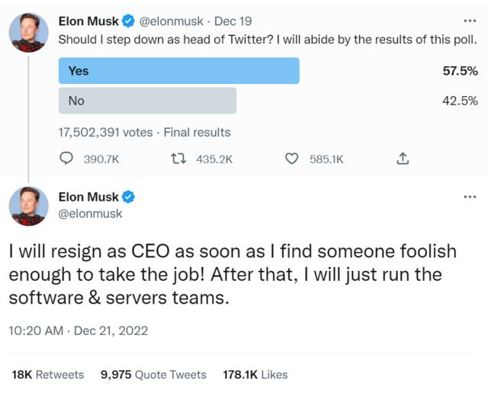Open Elon Musk avatar on resignation tweet
The height and width of the screenshot is (393, 488).
[29, 206]
